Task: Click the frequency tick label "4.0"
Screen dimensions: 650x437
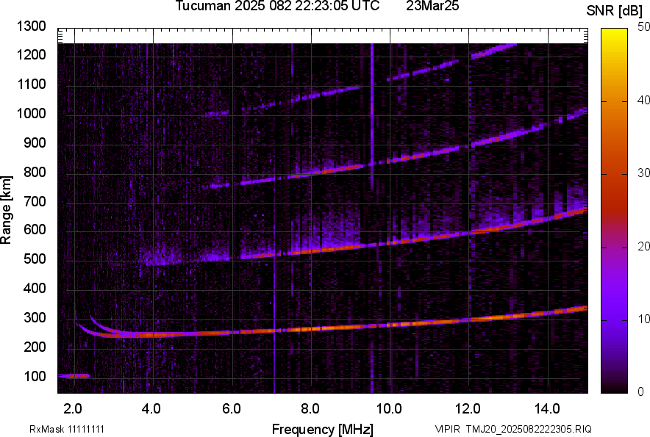Action: click(151, 409)
